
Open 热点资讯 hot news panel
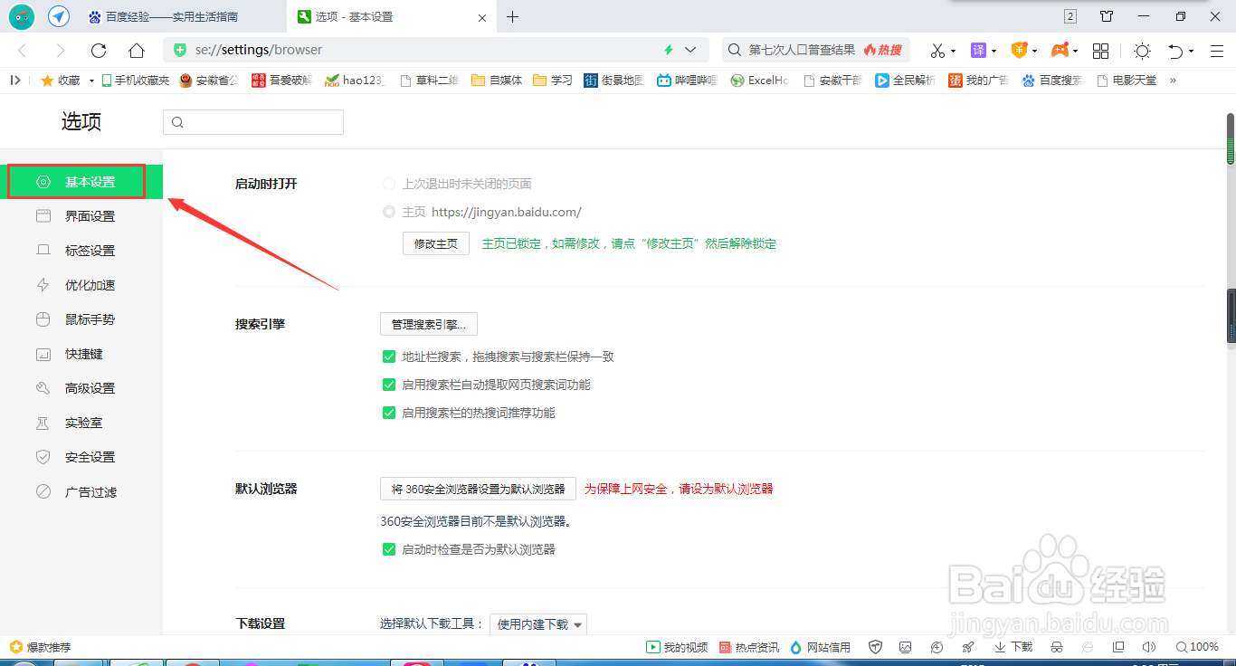click(748, 646)
